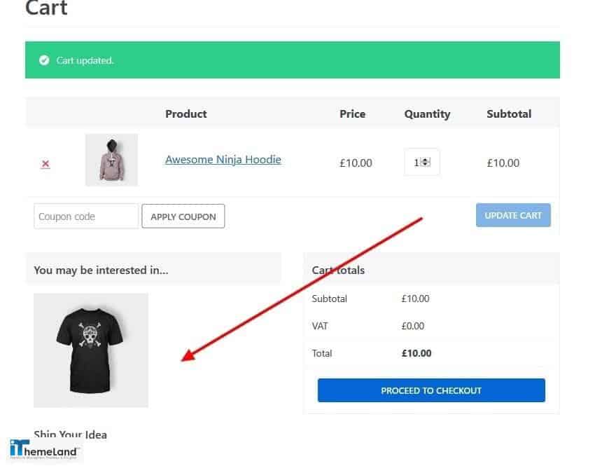Open the Ship Your Idea product link
This screenshot has width=602, height=466.
(69, 434)
